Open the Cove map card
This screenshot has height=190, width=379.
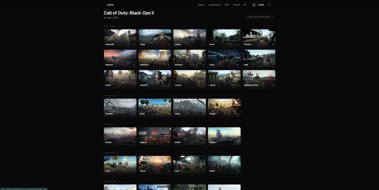[120, 165]
